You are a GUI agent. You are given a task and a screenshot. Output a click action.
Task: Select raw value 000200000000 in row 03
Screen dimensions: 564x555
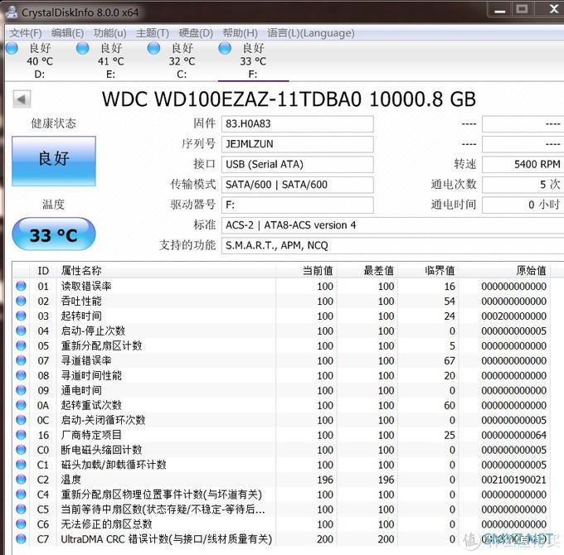tap(513, 316)
